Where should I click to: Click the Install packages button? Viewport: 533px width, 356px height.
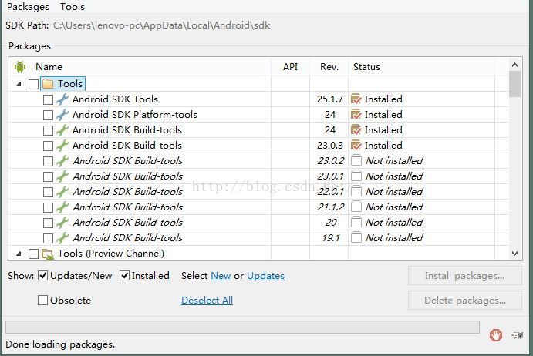point(464,276)
